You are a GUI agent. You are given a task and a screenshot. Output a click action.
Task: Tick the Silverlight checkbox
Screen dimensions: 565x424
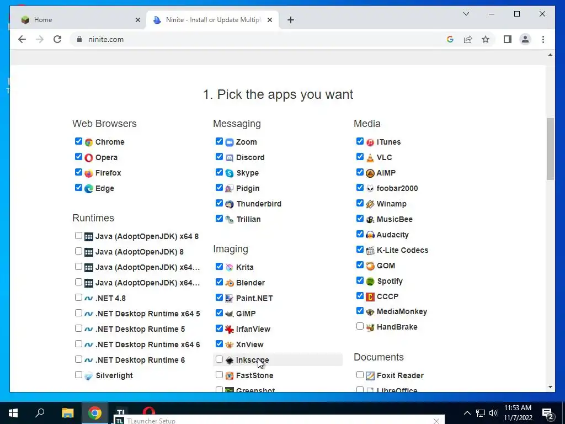pos(78,375)
